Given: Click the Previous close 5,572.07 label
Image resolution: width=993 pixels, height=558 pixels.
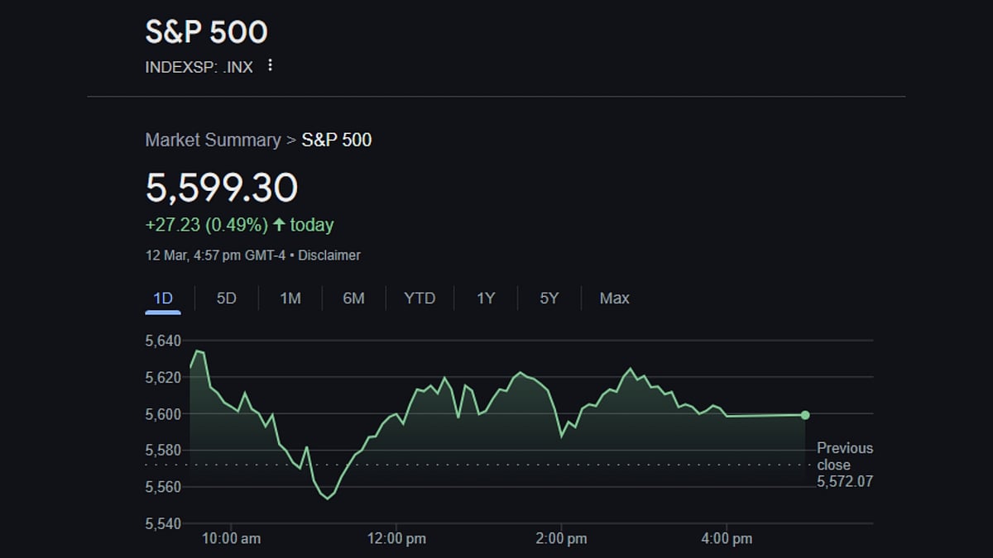Looking at the screenshot, I should point(845,465).
